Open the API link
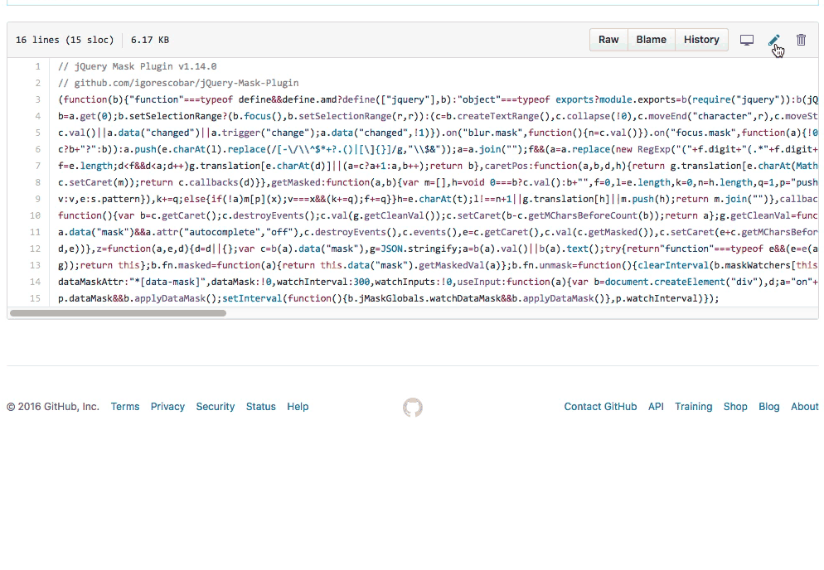 pos(656,407)
